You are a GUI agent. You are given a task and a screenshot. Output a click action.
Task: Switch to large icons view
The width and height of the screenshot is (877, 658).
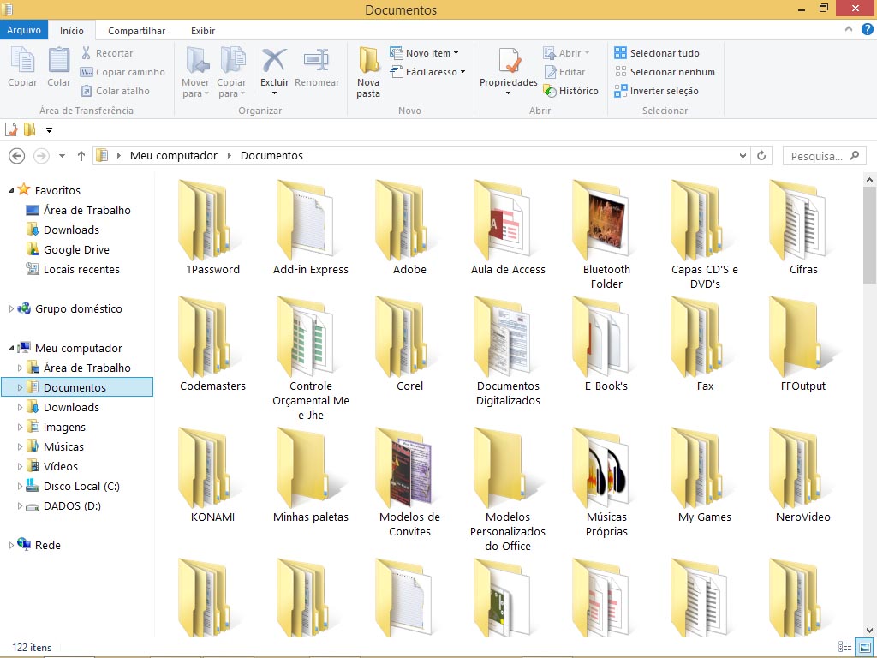[864, 647]
